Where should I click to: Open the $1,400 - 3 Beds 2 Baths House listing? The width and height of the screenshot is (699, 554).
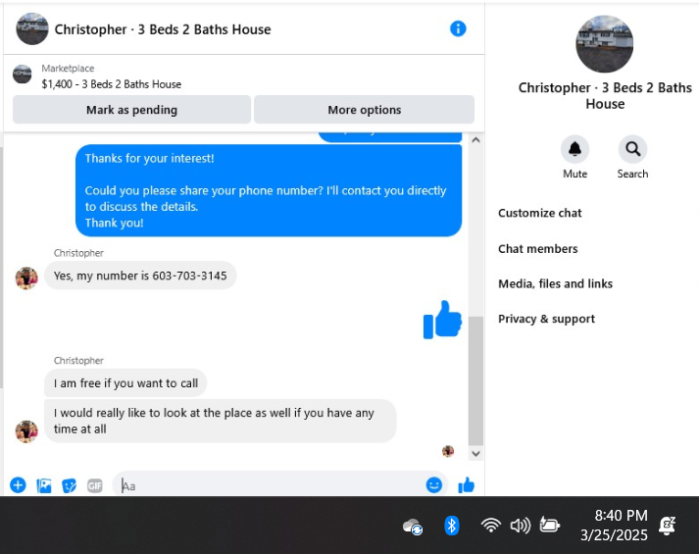coord(112,84)
